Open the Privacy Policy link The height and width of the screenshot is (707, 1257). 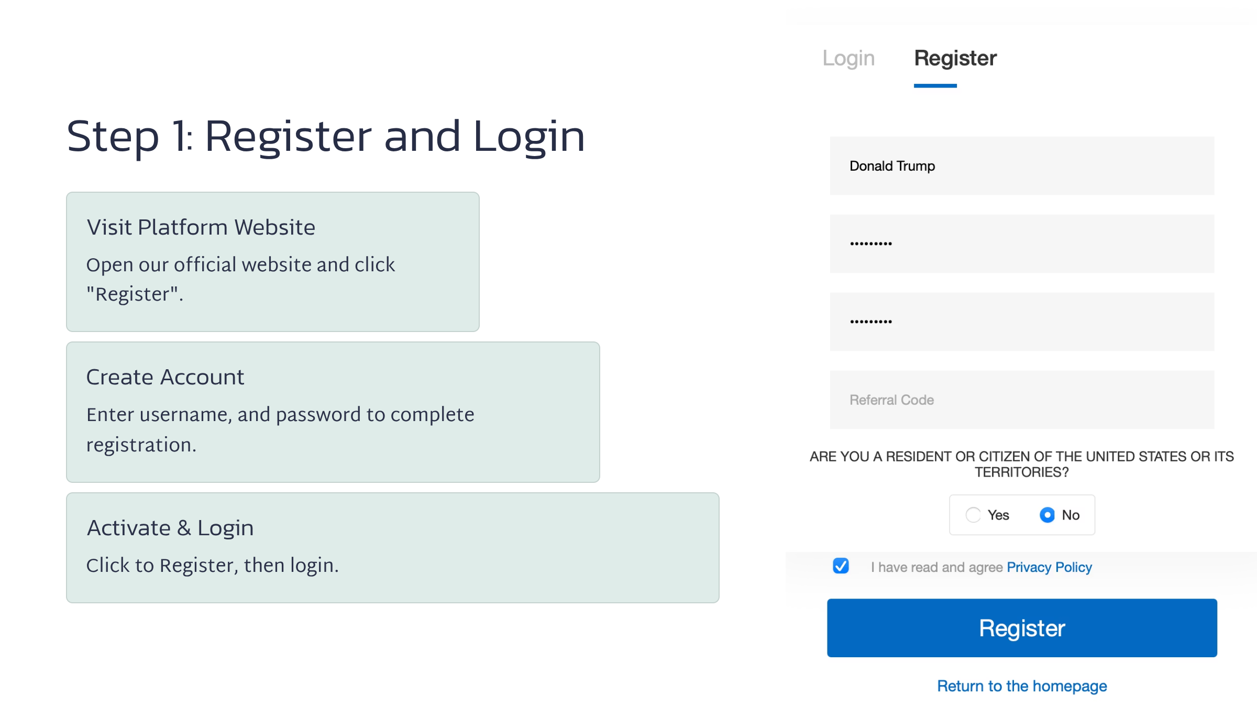click(x=1049, y=567)
